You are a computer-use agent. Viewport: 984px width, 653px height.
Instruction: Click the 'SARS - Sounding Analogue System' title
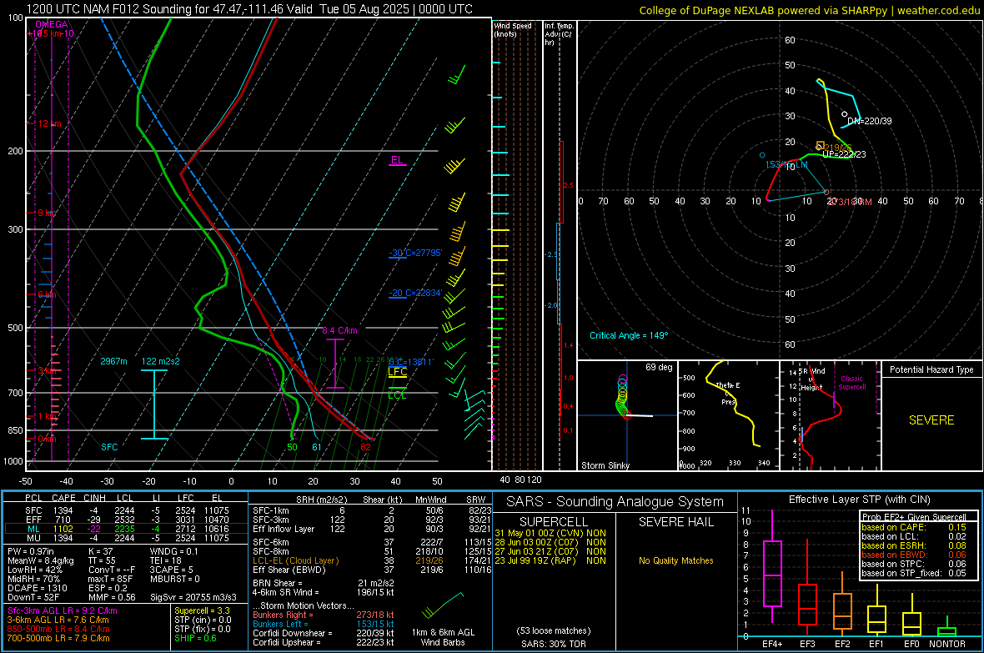coord(615,502)
